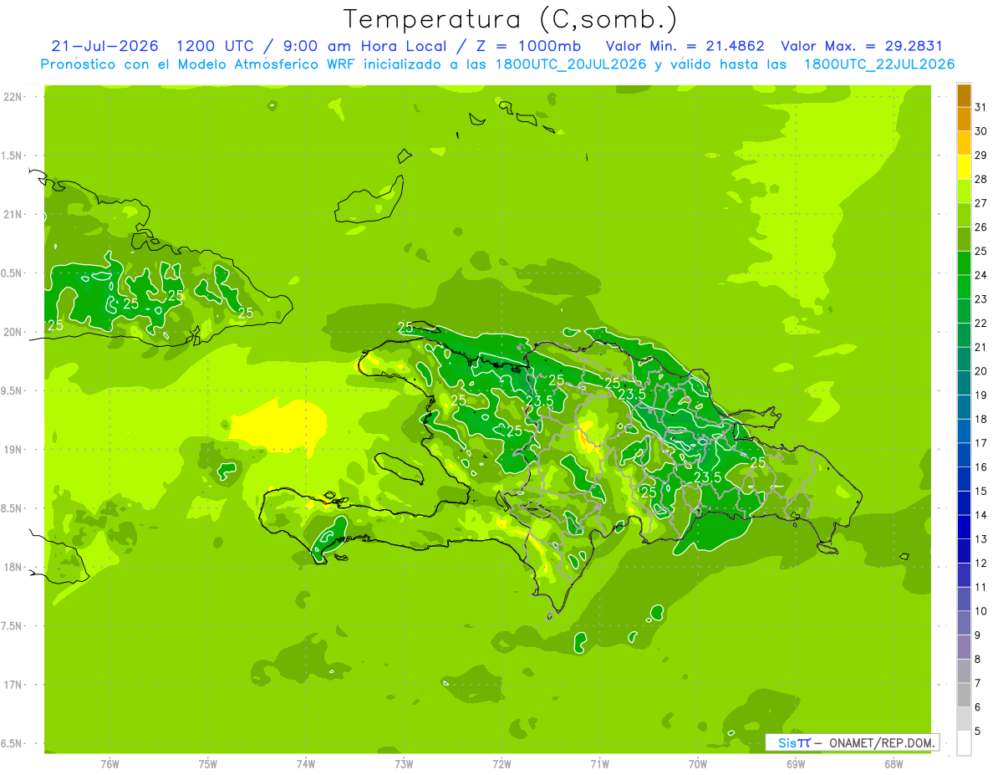Click the 21-Jul-2026 date label
The height and width of the screenshot is (775, 1003).
104,46
